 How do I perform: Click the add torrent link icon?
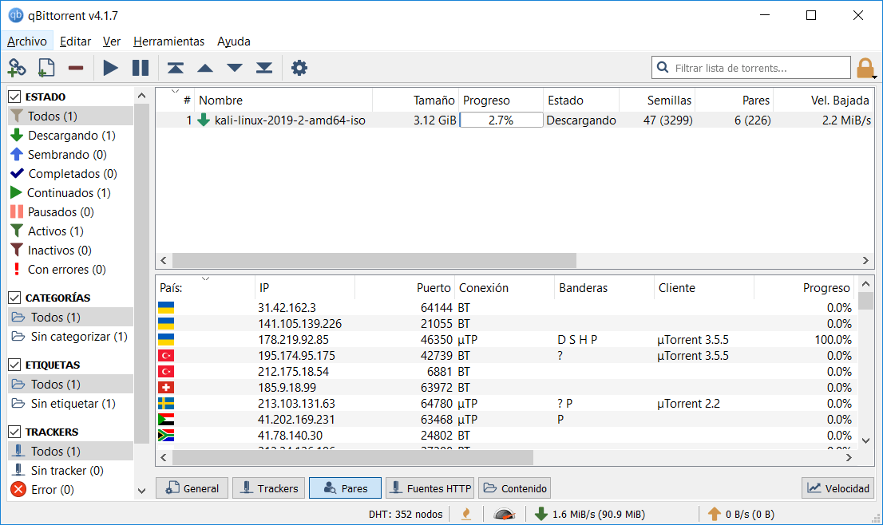tap(16, 68)
